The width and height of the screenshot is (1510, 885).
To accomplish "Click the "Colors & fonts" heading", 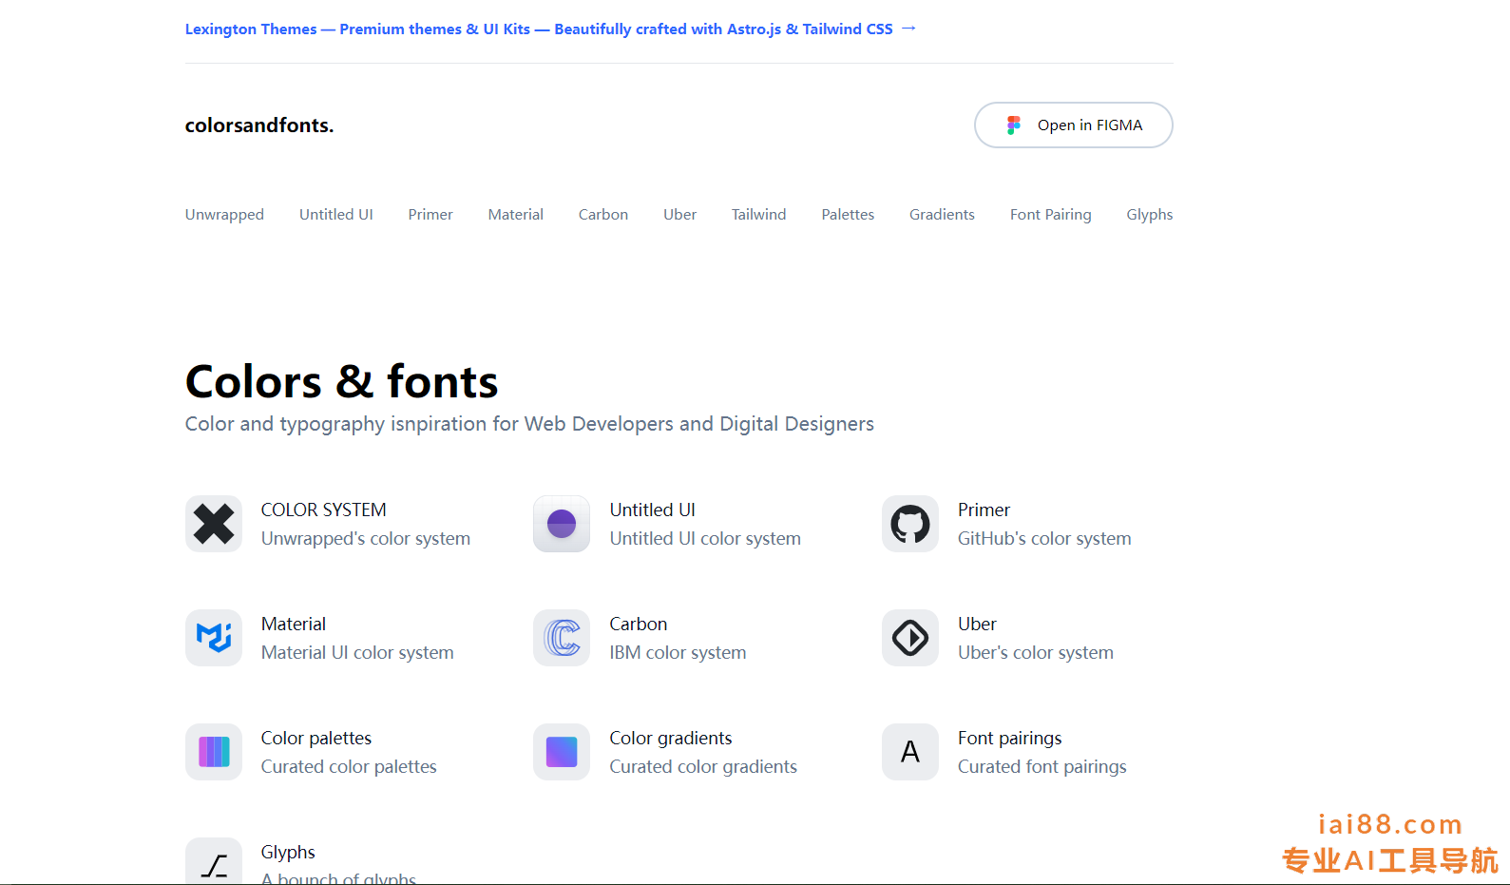I will point(341,382).
